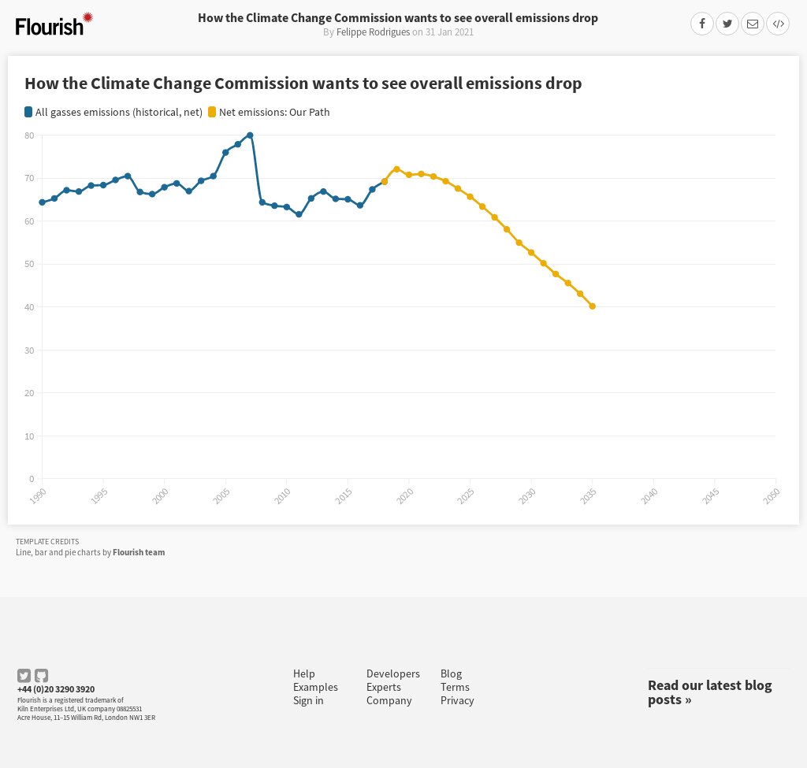Viewport: 807px width, 768px height.
Task: Open the Privacy footer link
Action: point(457,700)
